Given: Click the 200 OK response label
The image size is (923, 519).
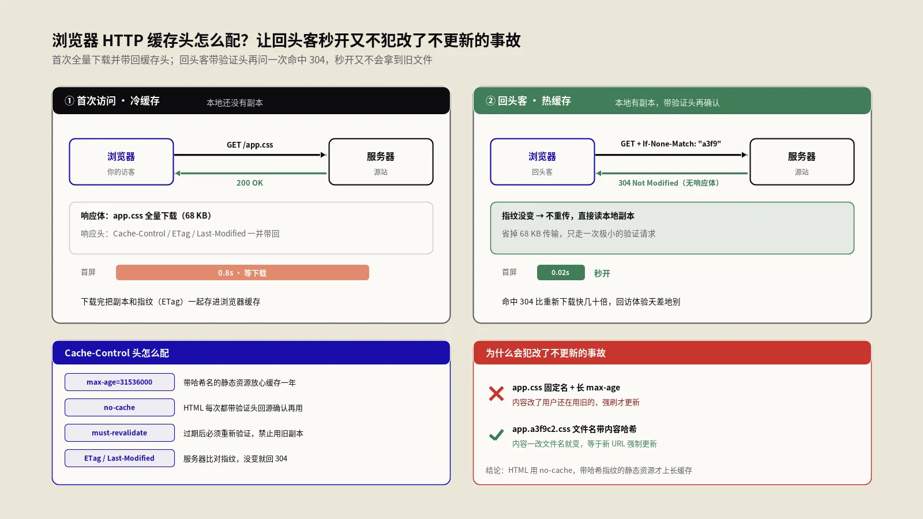Looking at the screenshot, I should click(250, 183).
